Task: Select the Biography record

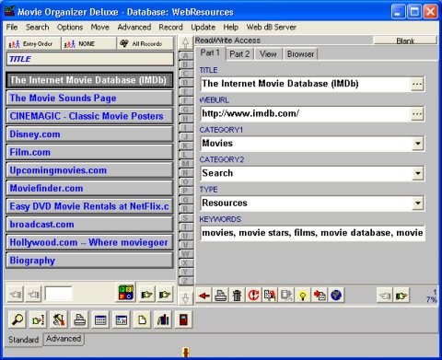Action: [89, 261]
